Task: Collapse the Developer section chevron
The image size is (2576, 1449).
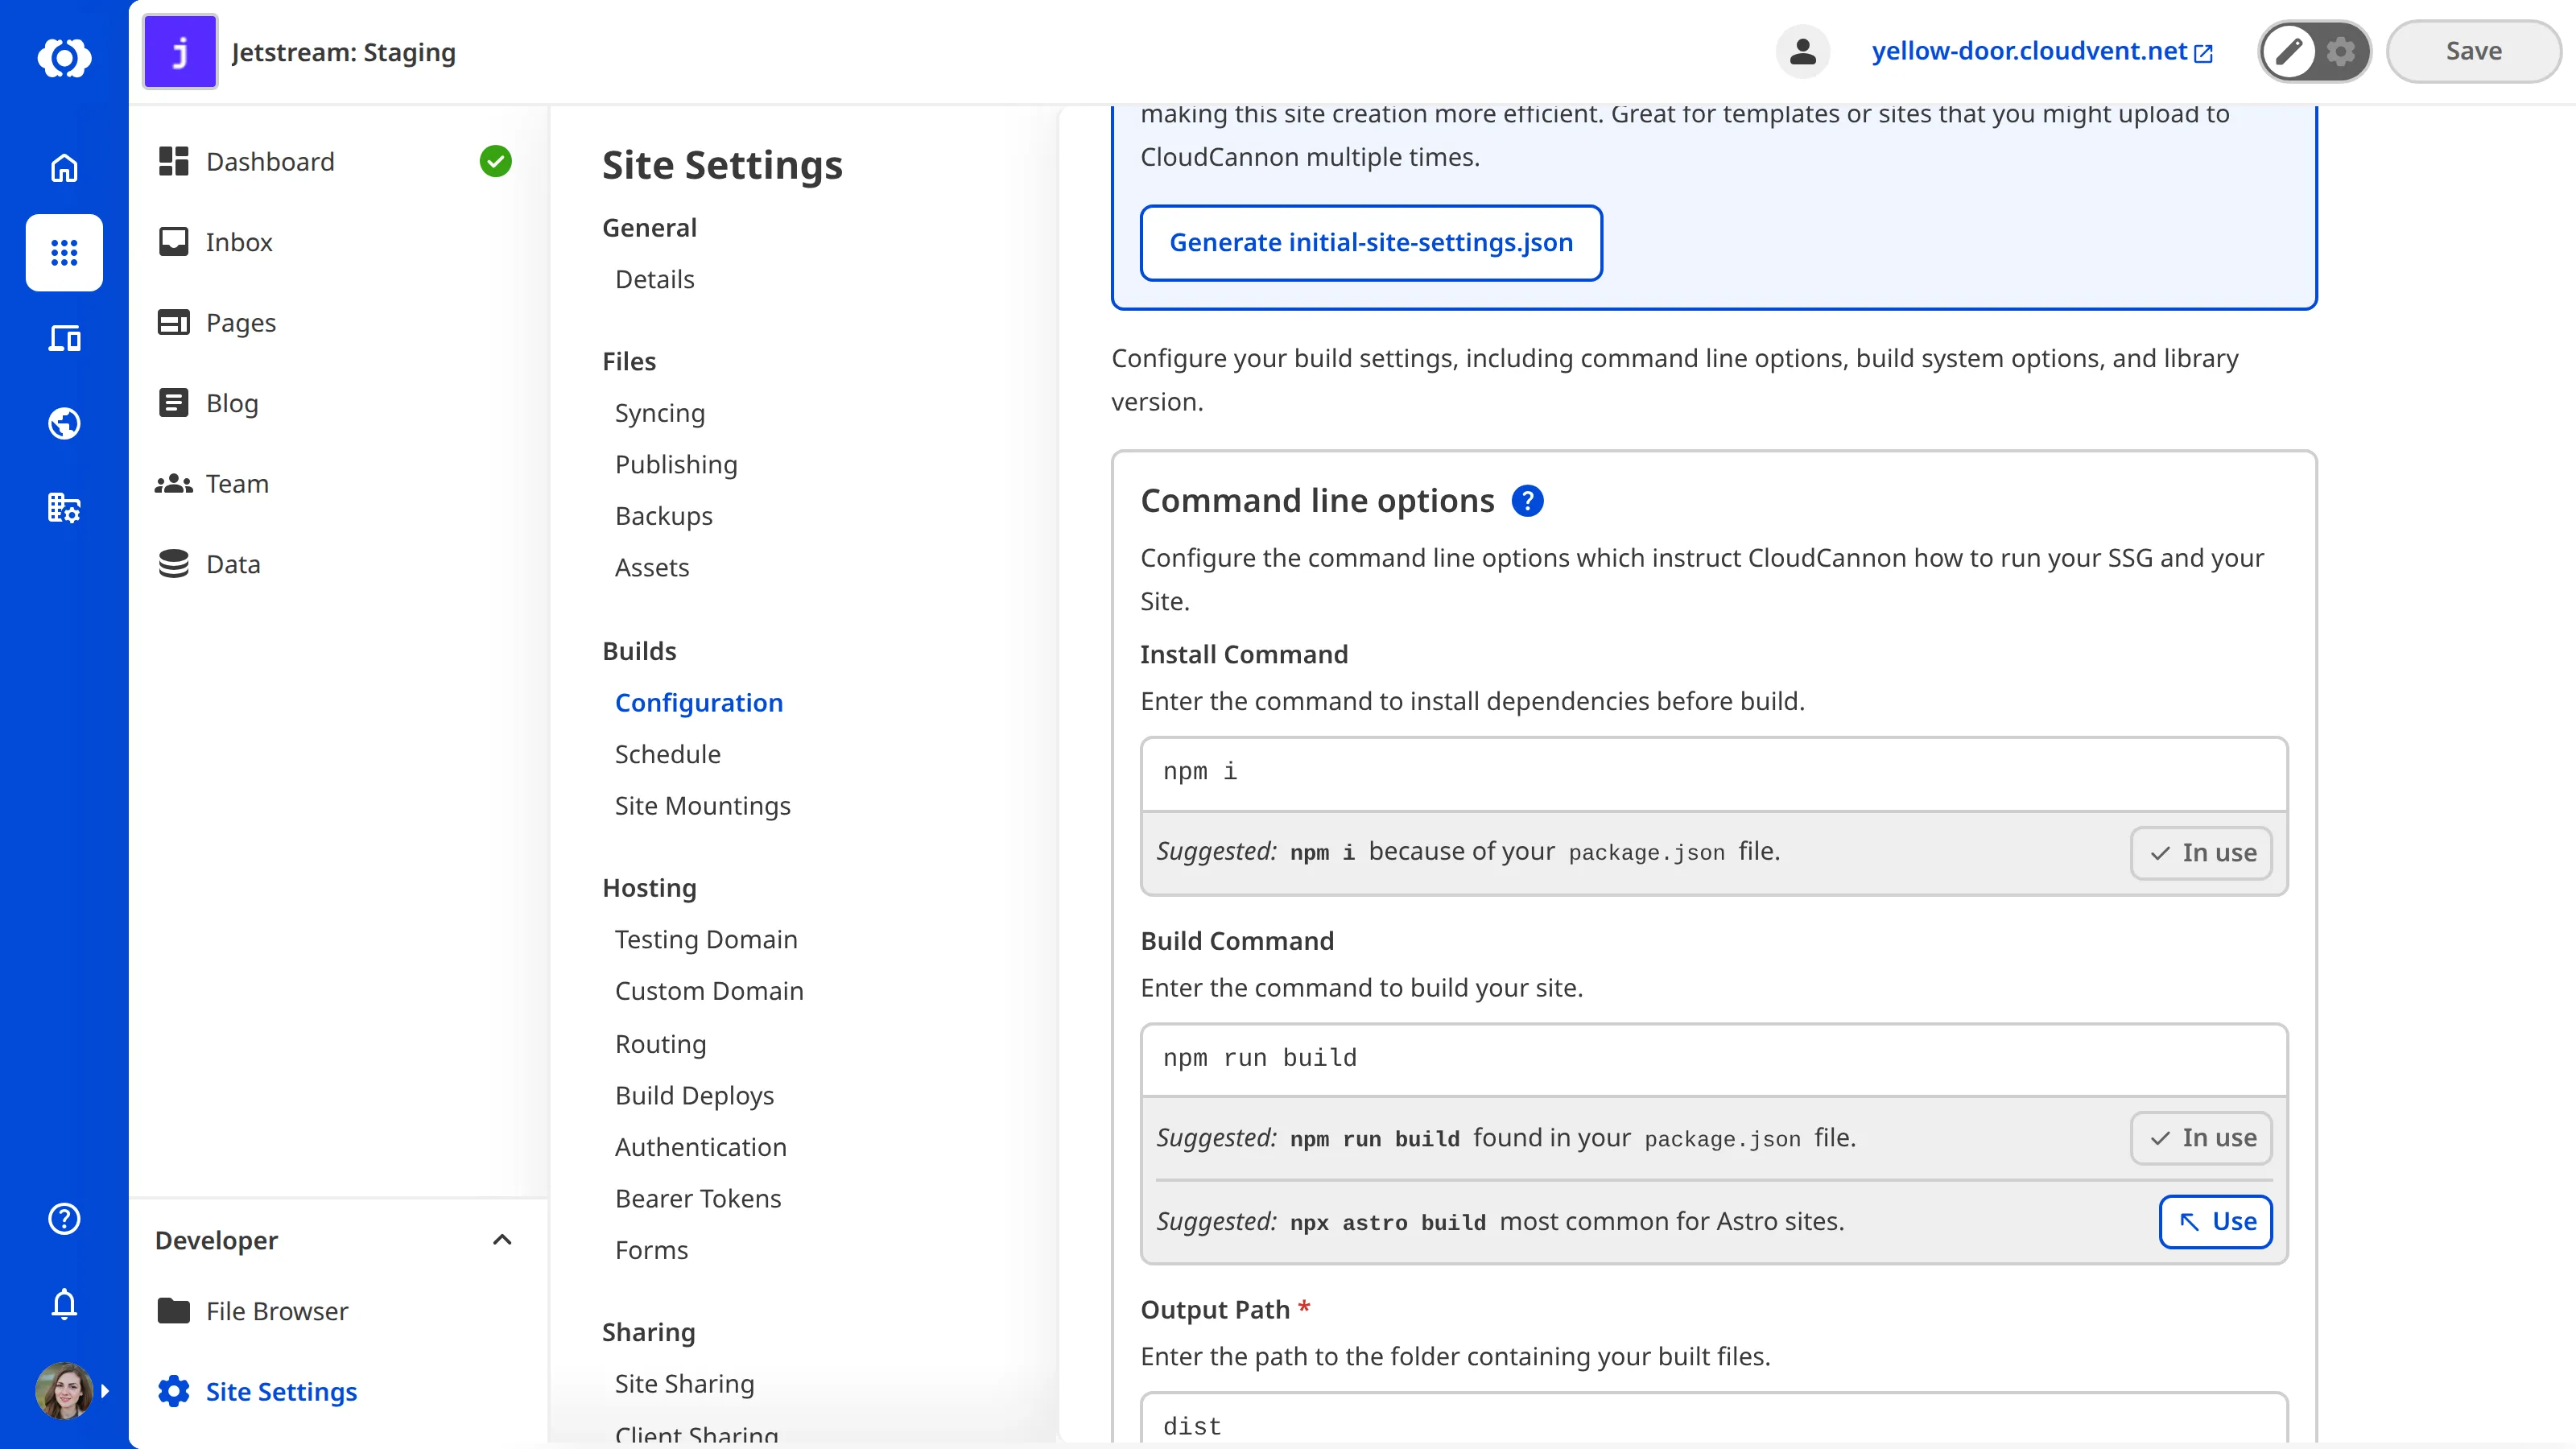Action: click(502, 1240)
